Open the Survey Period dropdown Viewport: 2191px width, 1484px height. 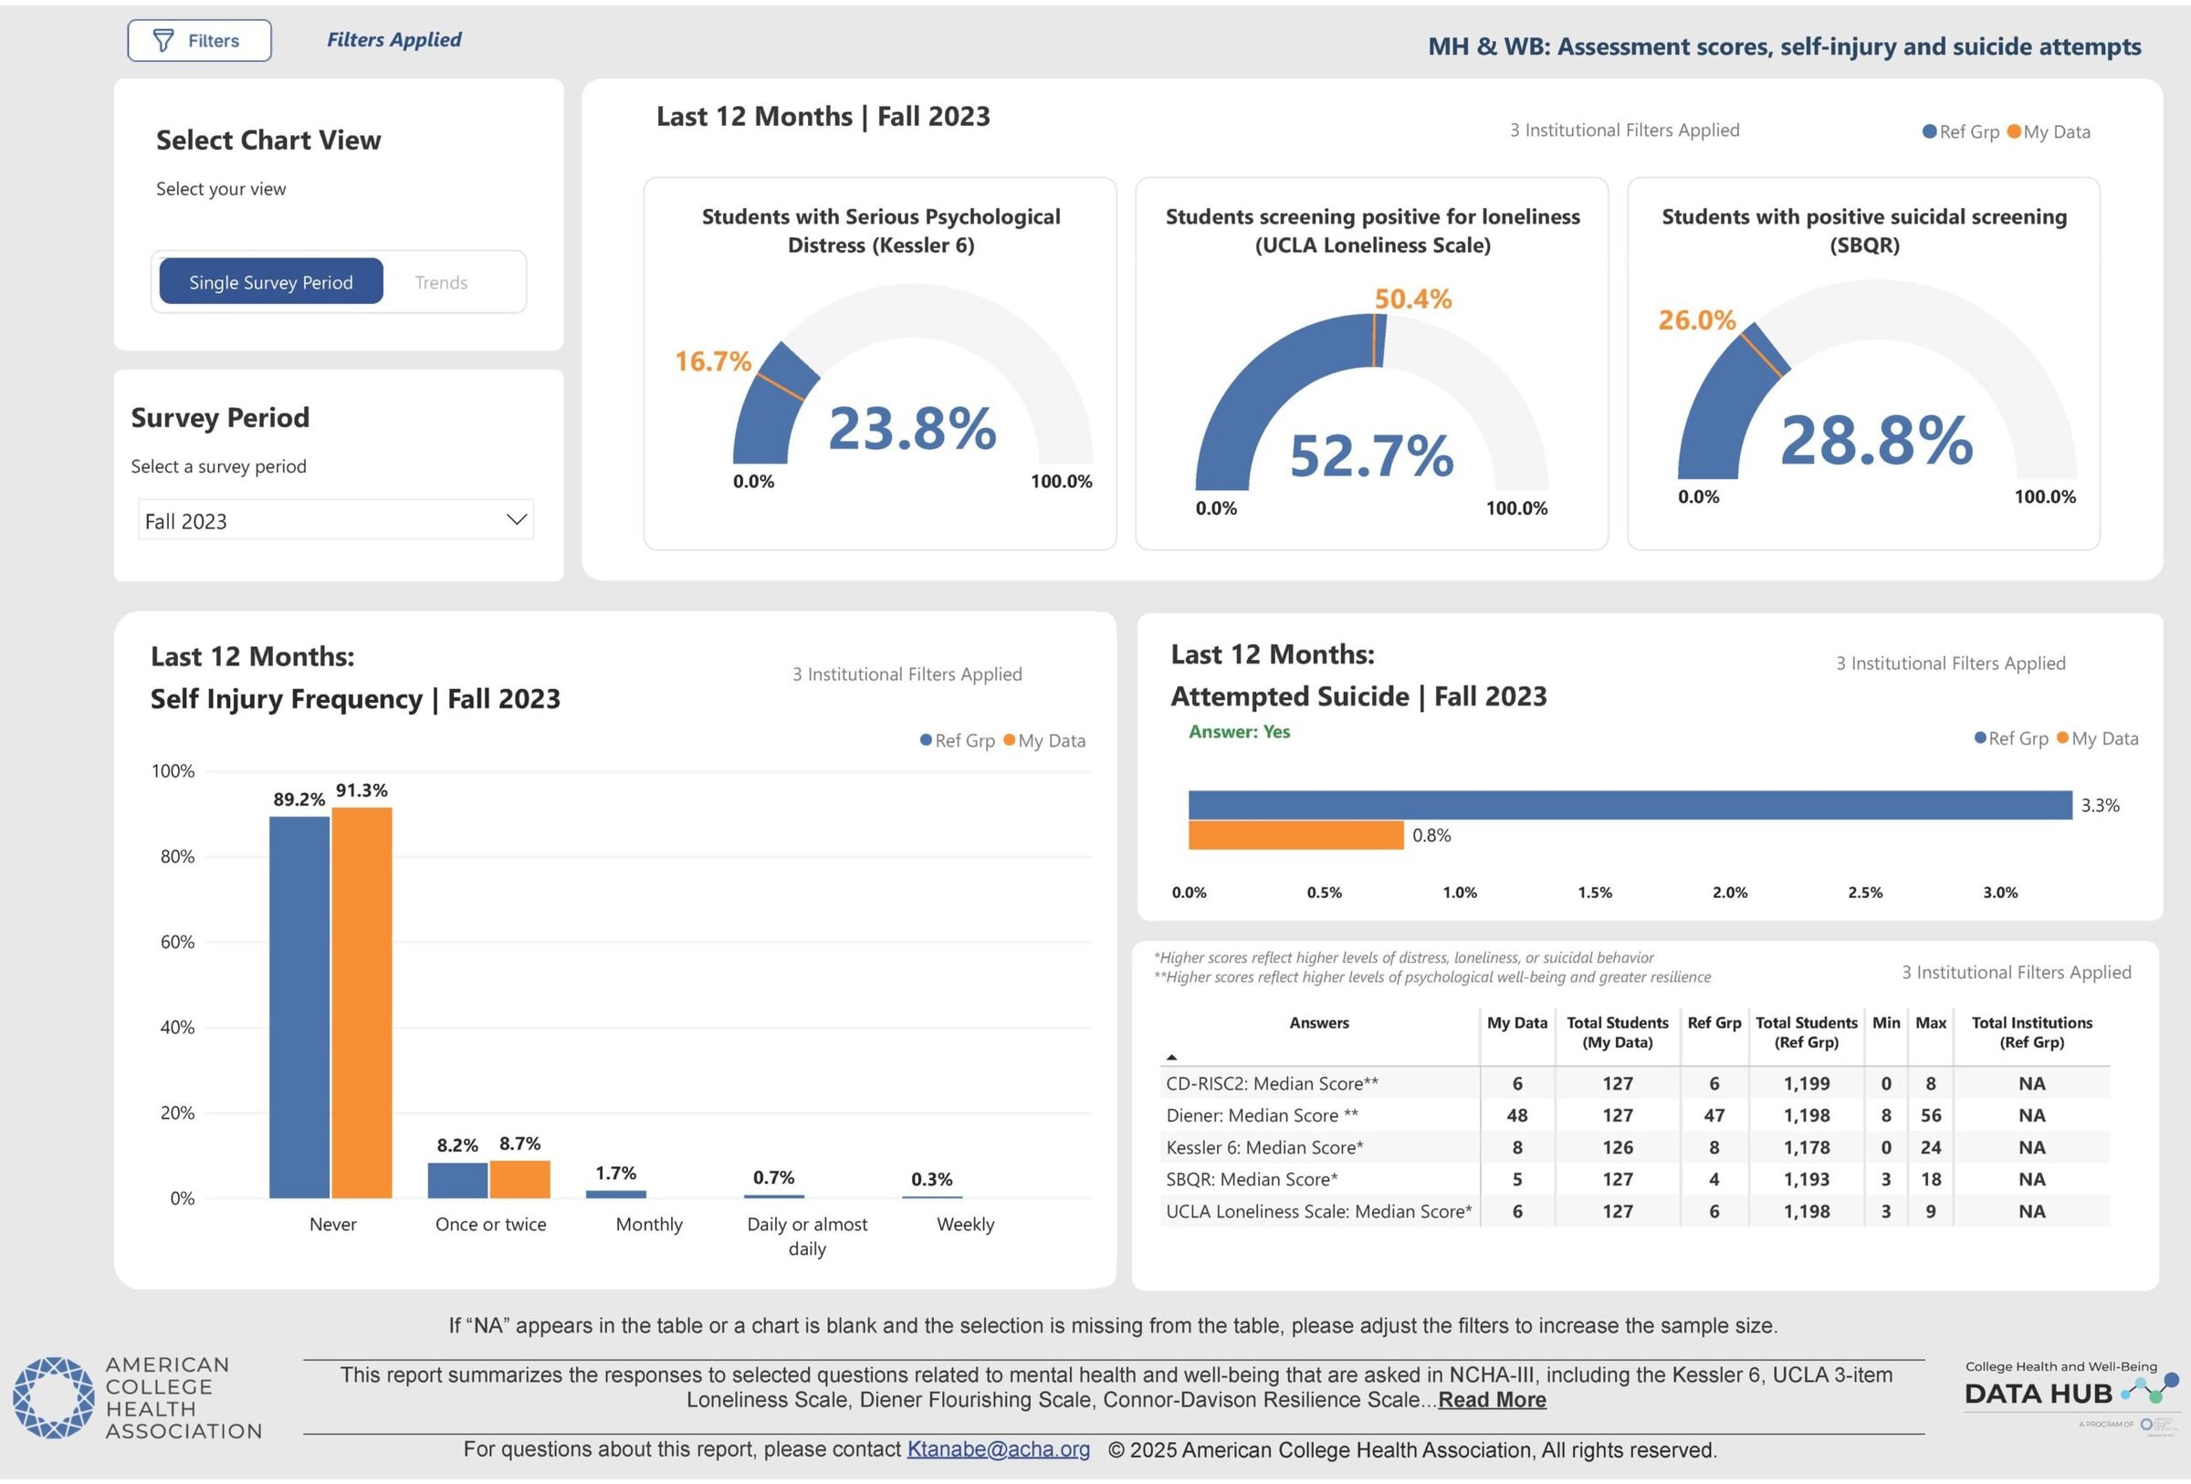pyautogui.click(x=335, y=520)
